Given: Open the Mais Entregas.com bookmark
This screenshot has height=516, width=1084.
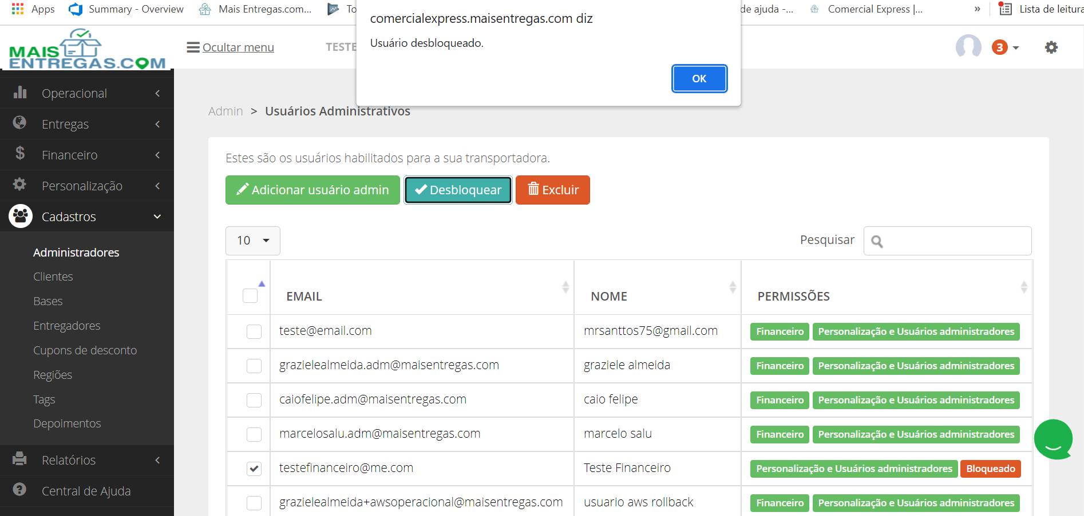Looking at the screenshot, I should pos(255,9).
